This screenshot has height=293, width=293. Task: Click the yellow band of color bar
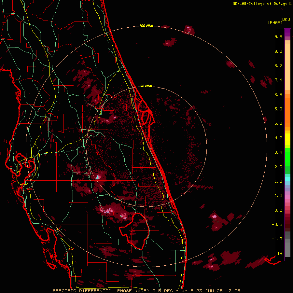(x=287, y=139)
